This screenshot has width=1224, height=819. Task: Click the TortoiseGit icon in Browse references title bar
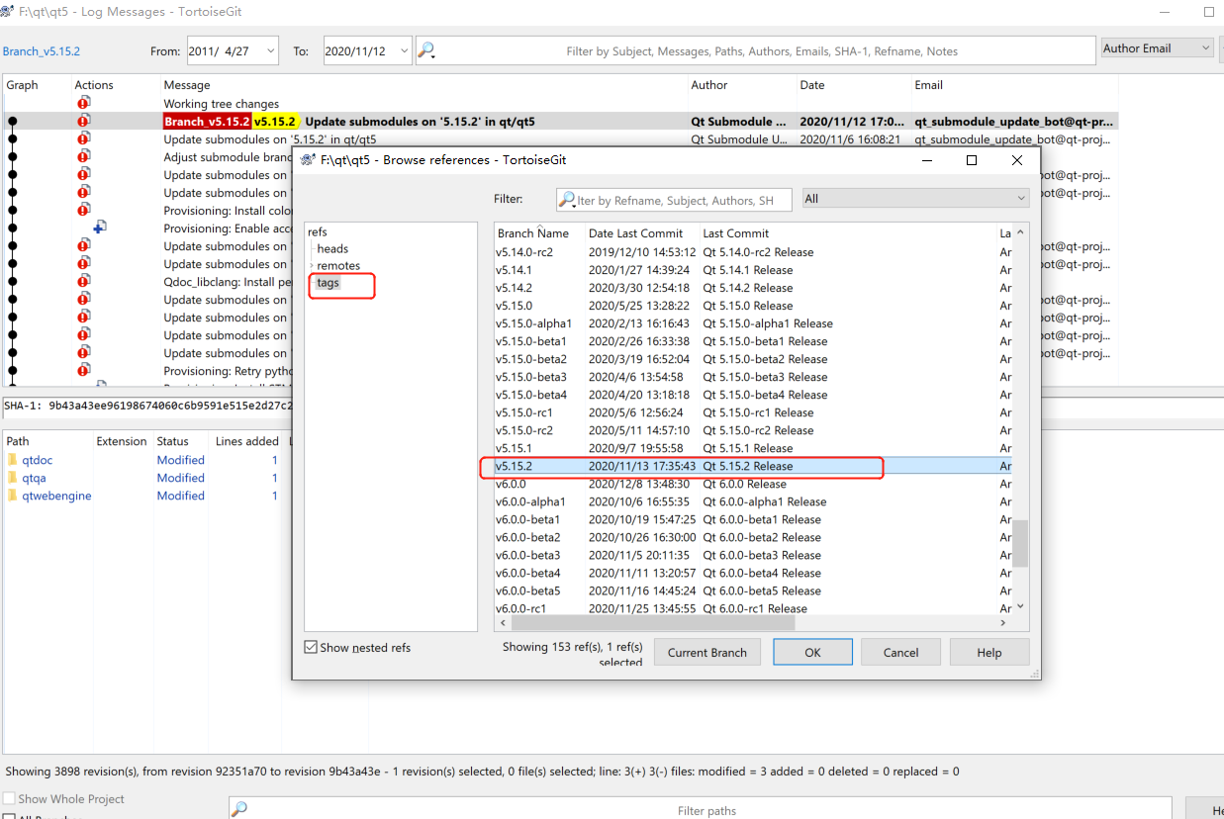coord(308,160)
